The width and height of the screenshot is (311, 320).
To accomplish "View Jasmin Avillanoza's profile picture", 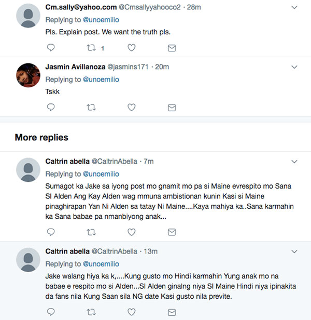I will click(x=29, y=75).
